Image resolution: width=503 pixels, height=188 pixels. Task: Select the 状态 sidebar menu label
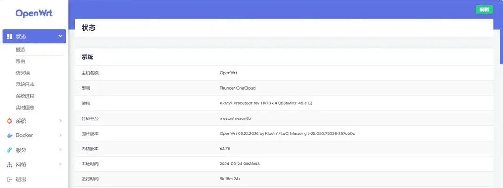pos(21,37)
